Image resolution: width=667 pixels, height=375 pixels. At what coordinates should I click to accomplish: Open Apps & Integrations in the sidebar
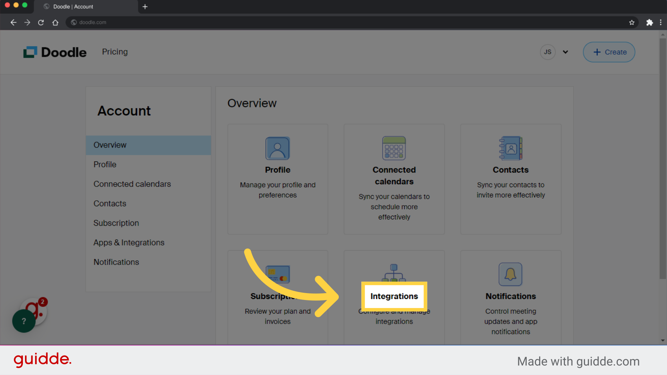(129, 242)
